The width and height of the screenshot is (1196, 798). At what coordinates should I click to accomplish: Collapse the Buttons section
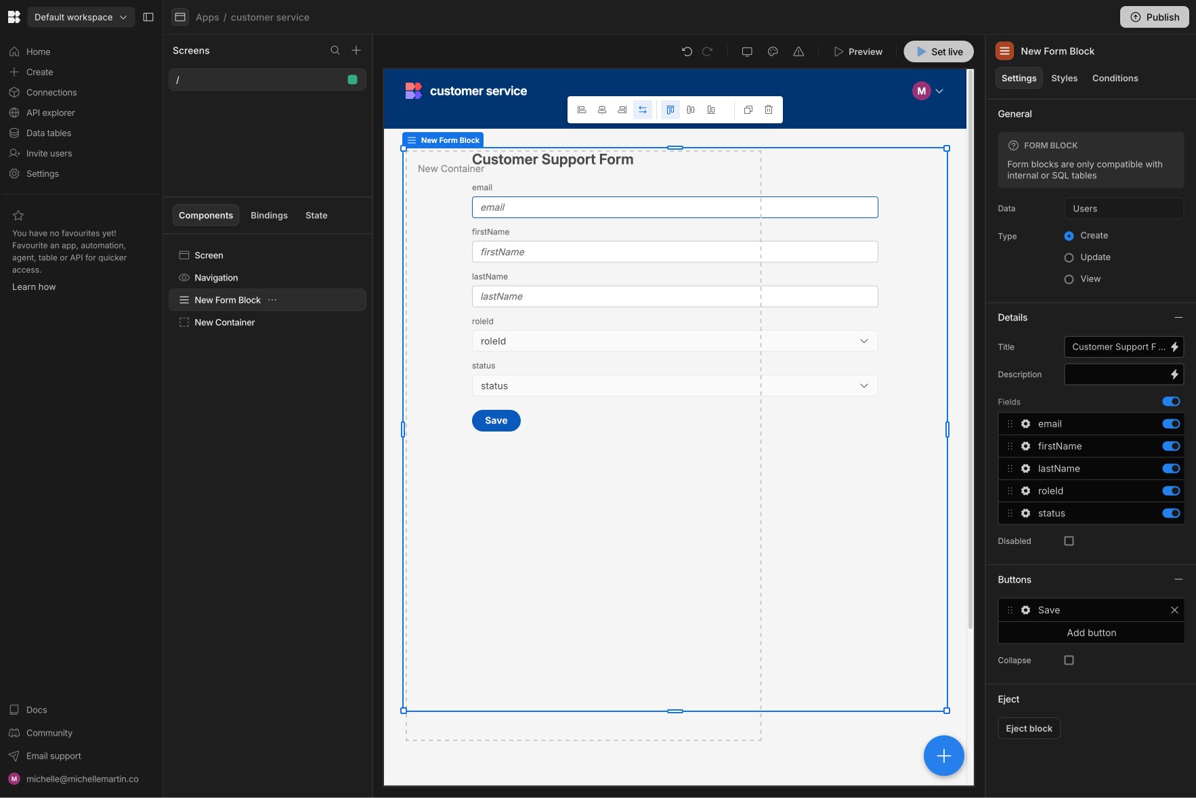click(x=1178, y=580)
